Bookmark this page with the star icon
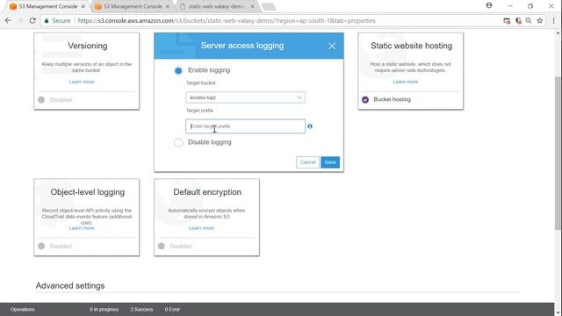Viewport: 562px width, 316px height. tap(540, 21)
